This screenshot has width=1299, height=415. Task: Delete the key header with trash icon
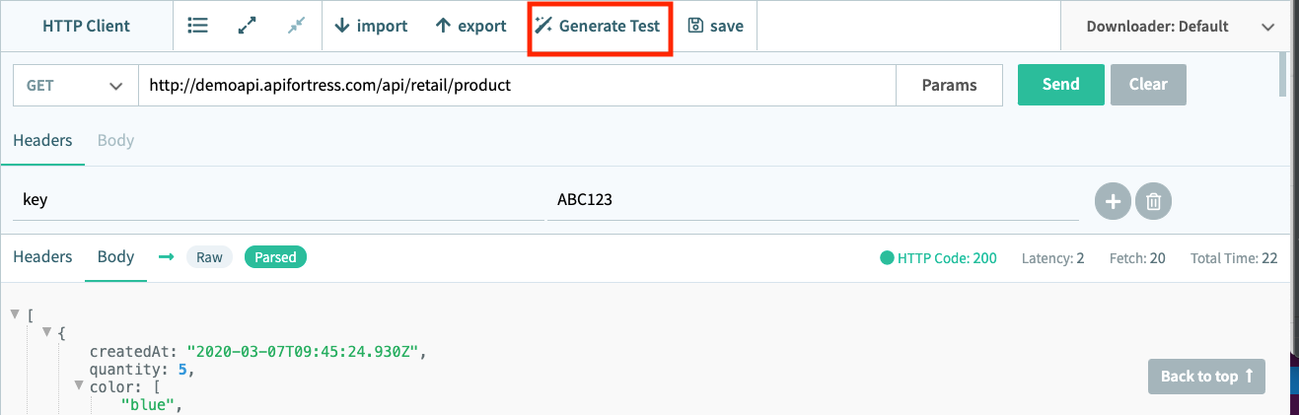click(x=1153, y=202)
